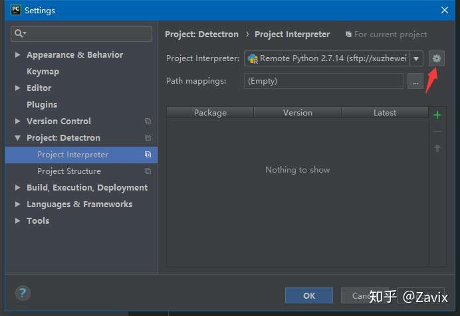The width and height of the screenshot is (460, 316).
Task: Click copy icon beside Version Control
Action: [x=148, y=121]
